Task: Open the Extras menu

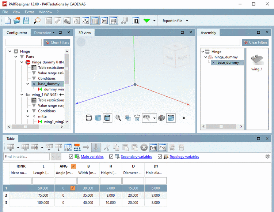Action: pos(30,12)
